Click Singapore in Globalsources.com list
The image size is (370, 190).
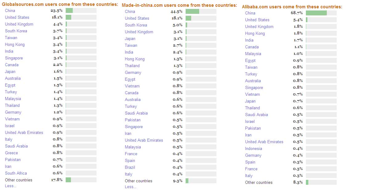click(14, 58)
